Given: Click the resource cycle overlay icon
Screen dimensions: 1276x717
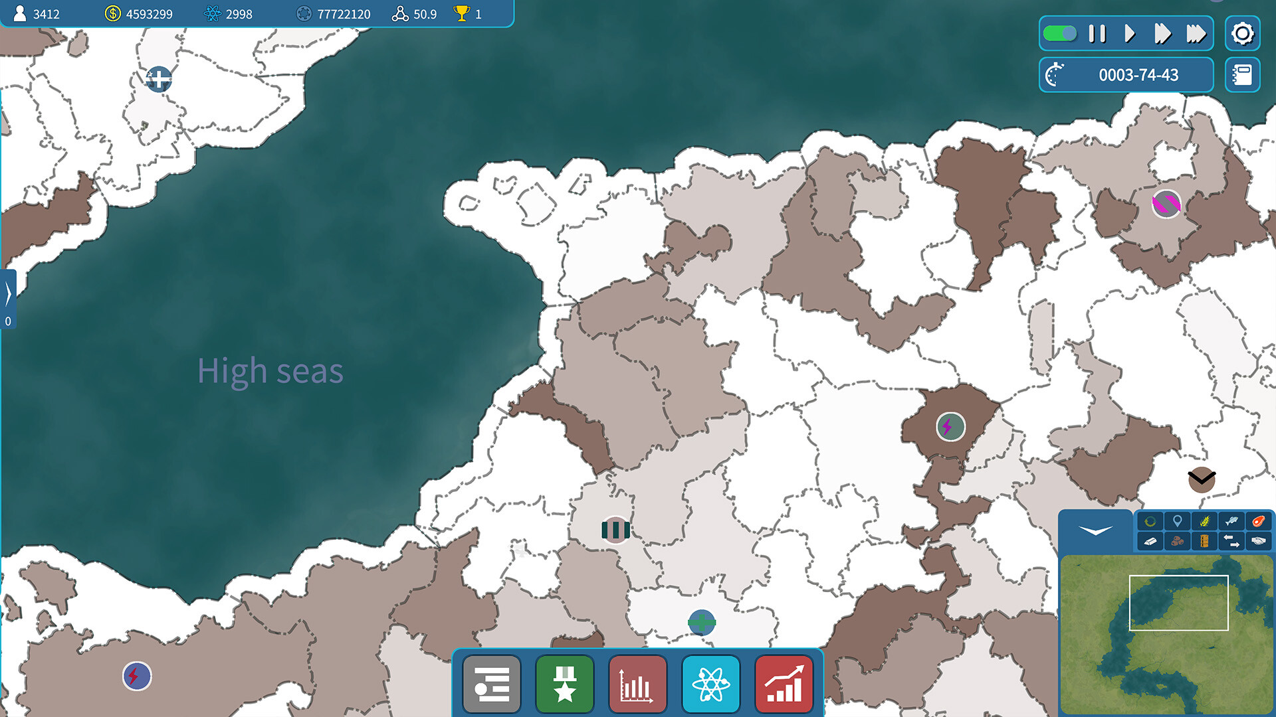Looking at the screenshot, I should pyautogui.click(x=1150, y=521).
